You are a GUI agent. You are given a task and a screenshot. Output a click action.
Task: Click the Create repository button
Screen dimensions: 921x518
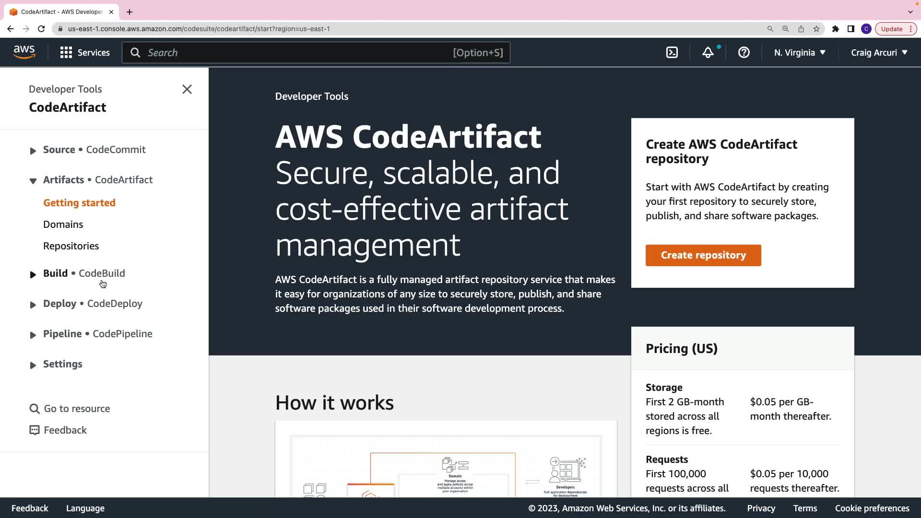[x=703, y=255]
